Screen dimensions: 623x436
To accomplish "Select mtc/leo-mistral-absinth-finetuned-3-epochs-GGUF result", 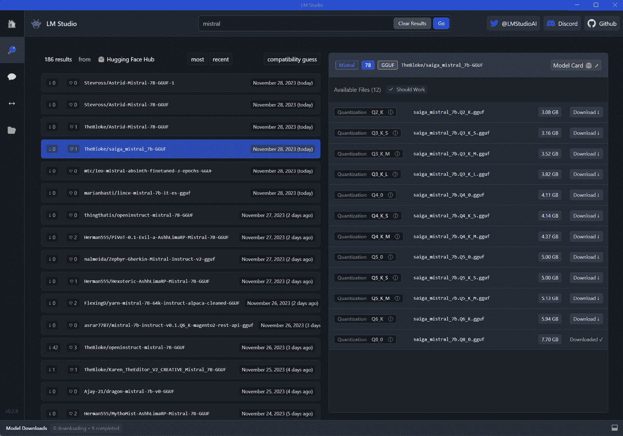I will click(181, 171).
